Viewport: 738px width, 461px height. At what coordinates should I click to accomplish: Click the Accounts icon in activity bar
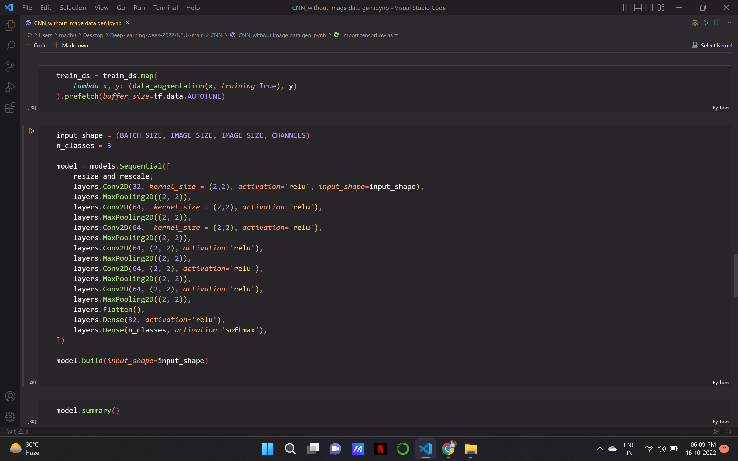10,396
